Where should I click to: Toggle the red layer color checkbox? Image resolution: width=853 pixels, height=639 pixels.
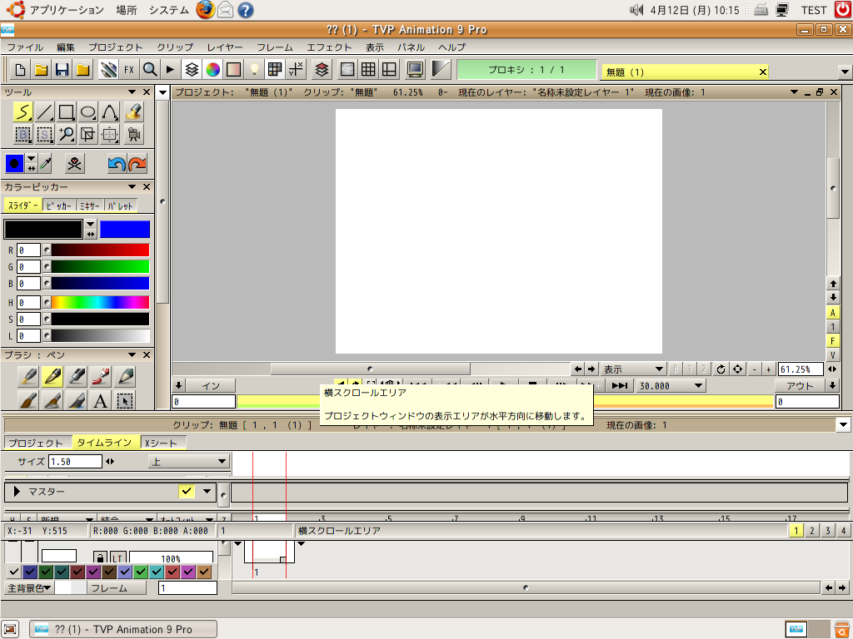pos(172,571)
